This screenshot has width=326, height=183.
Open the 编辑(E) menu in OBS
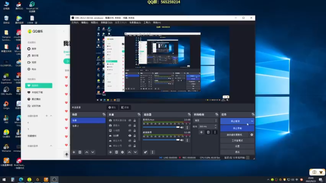(x=85, y=23)
